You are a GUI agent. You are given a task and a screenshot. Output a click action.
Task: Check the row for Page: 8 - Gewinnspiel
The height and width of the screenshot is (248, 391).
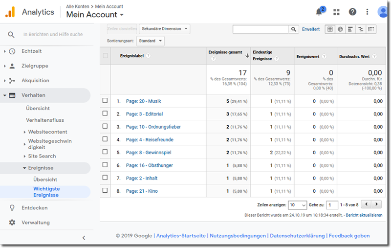[105, 152]
